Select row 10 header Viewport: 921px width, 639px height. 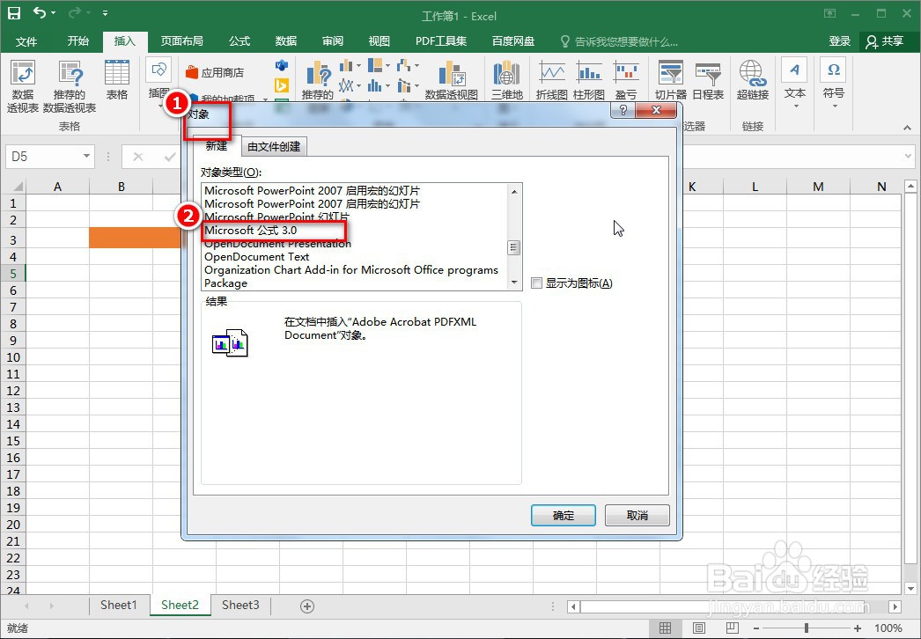click(x=13, y=357)
